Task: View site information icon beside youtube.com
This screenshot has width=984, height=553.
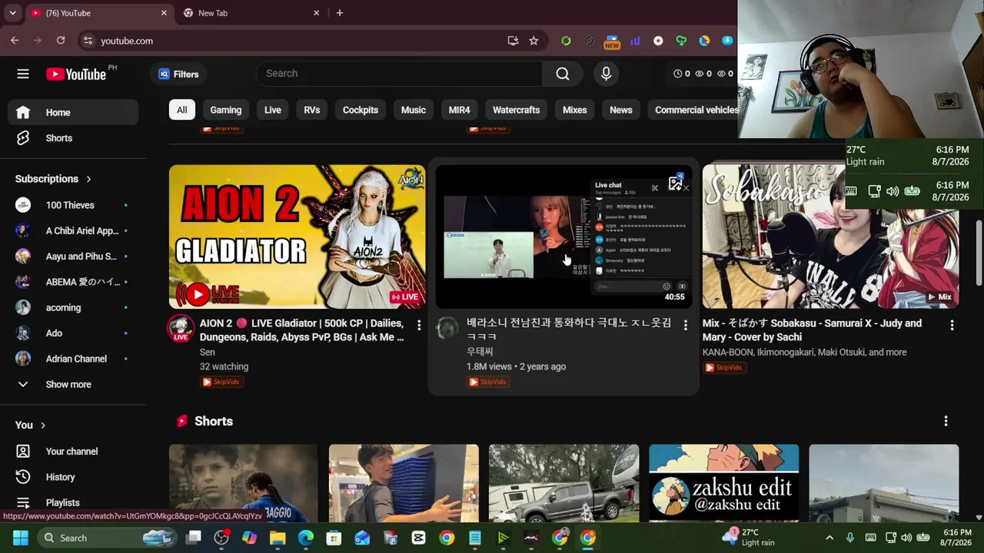Action: (88, 41)
